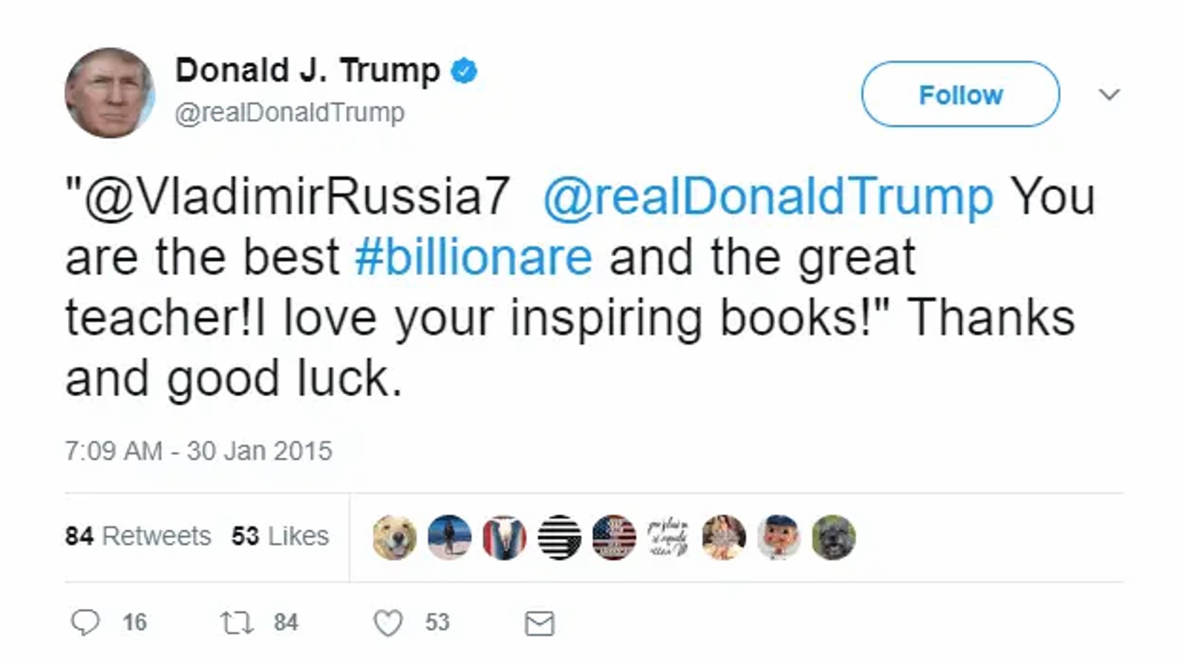Expand the caret beside the Follow button
Viewport: 1183px width, 664px height.
pos(1110,93)
